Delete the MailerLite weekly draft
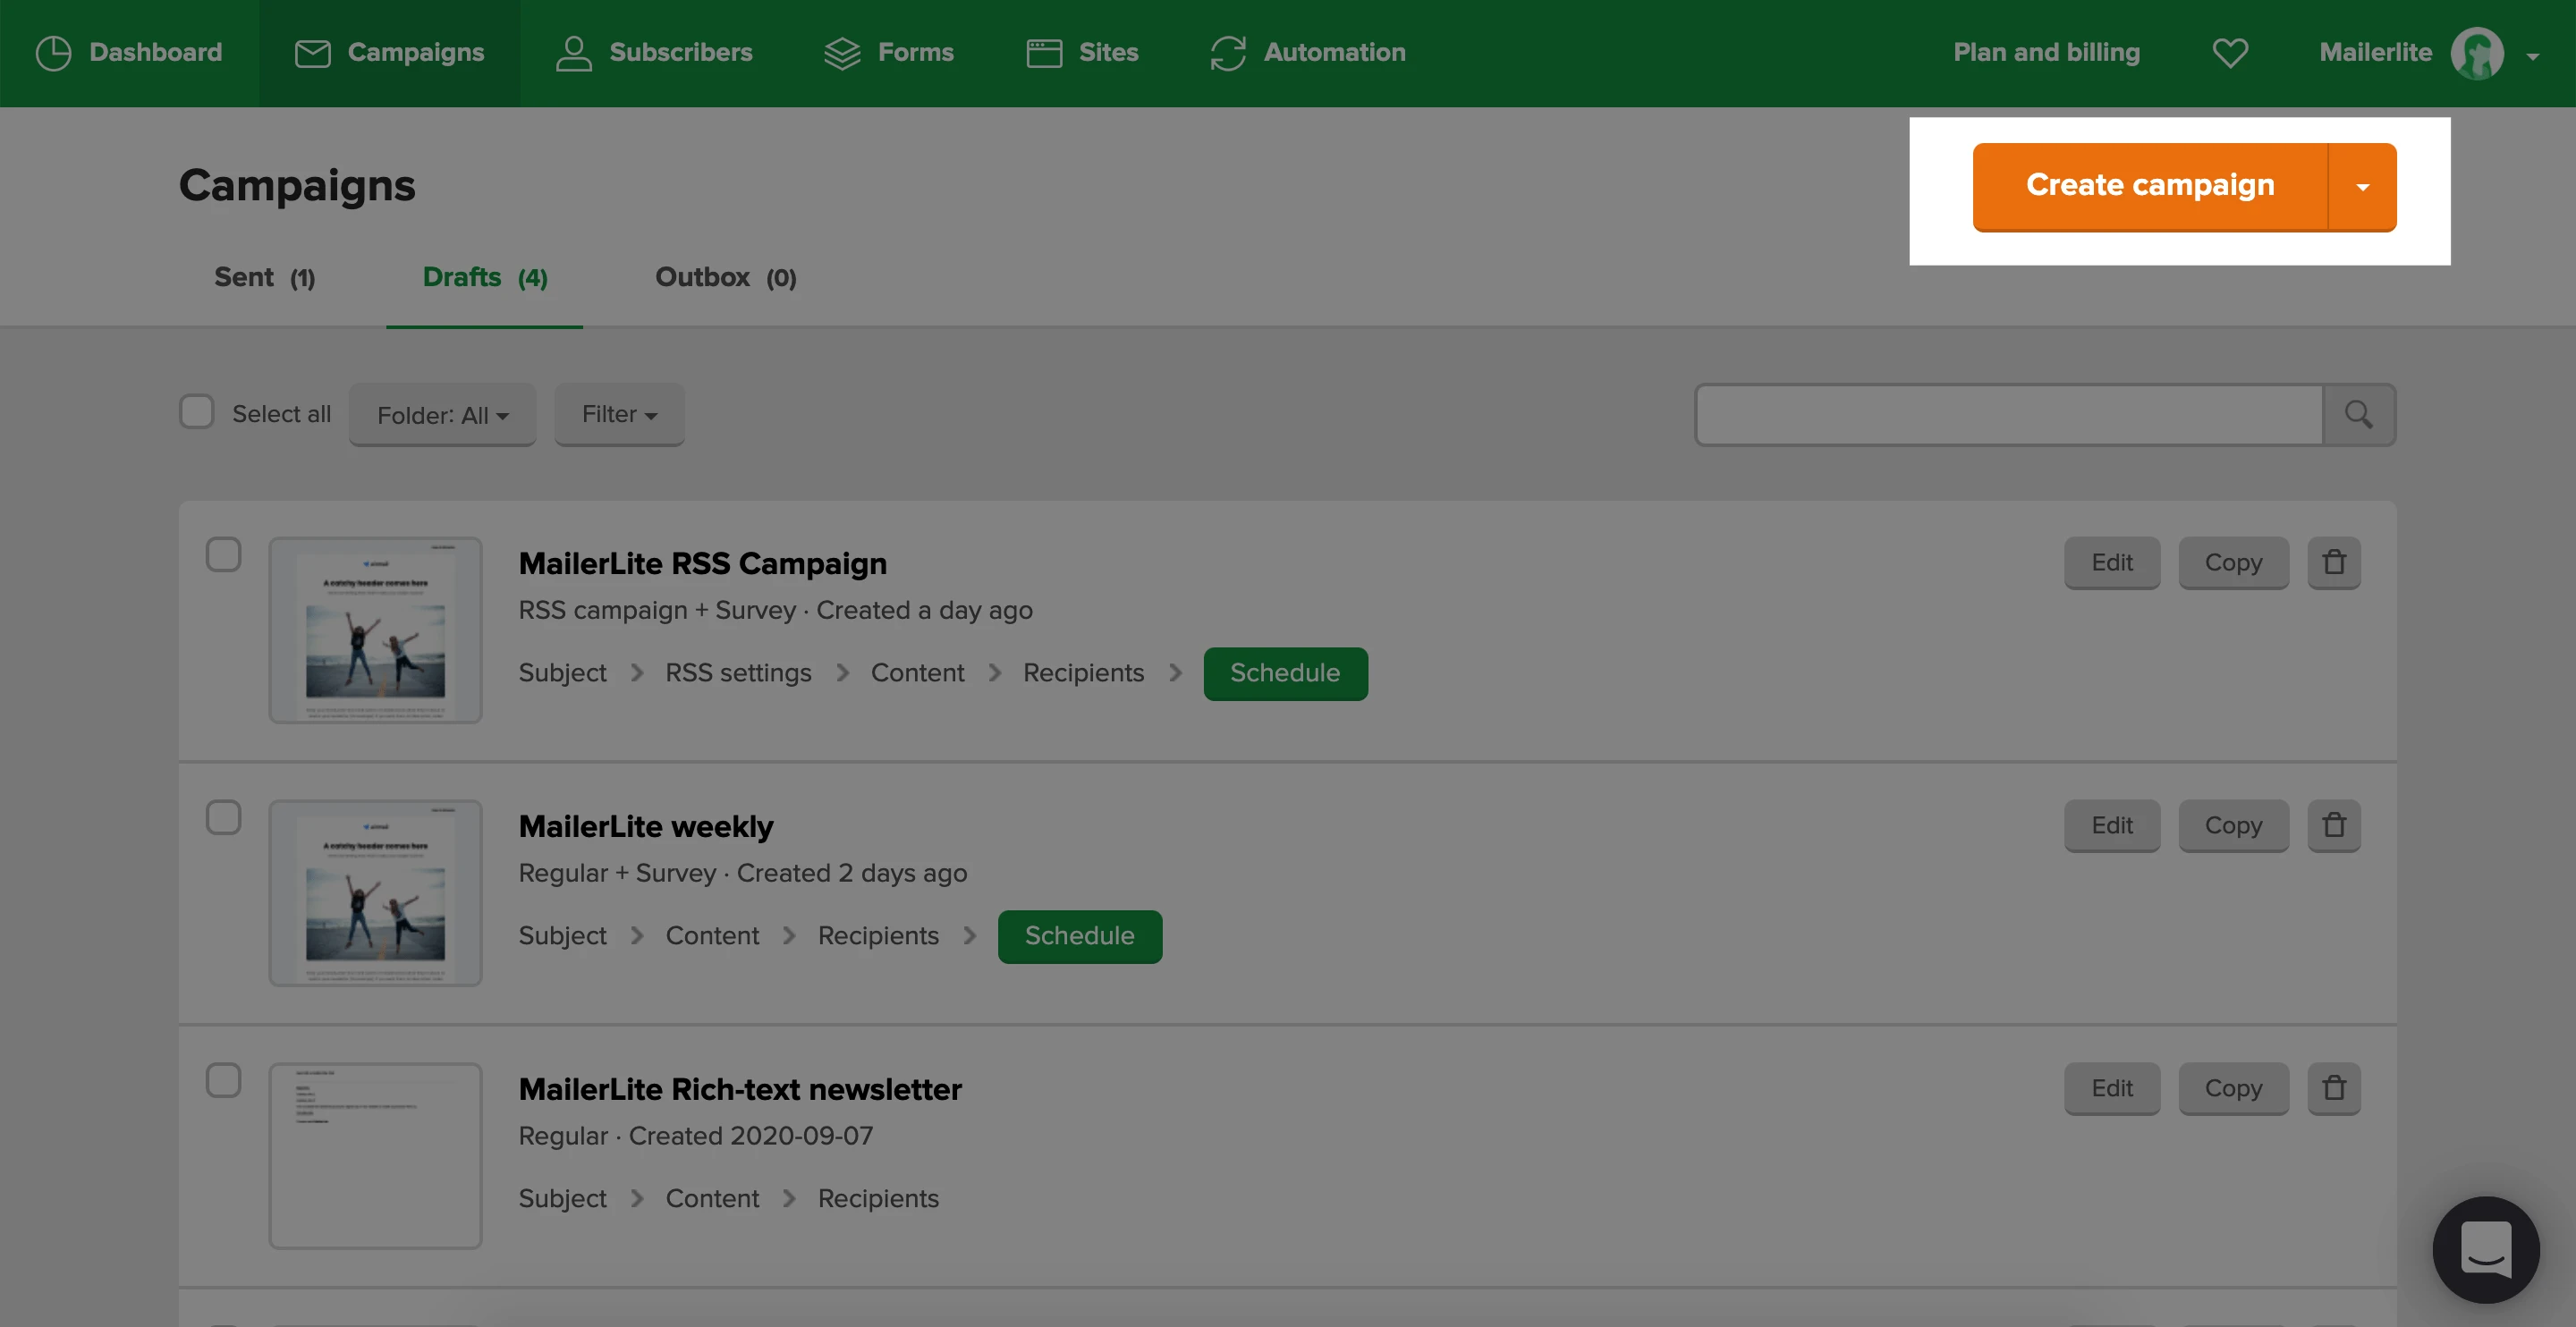The width and height of the screenshot is (2576, 1327). [2333, 825]
